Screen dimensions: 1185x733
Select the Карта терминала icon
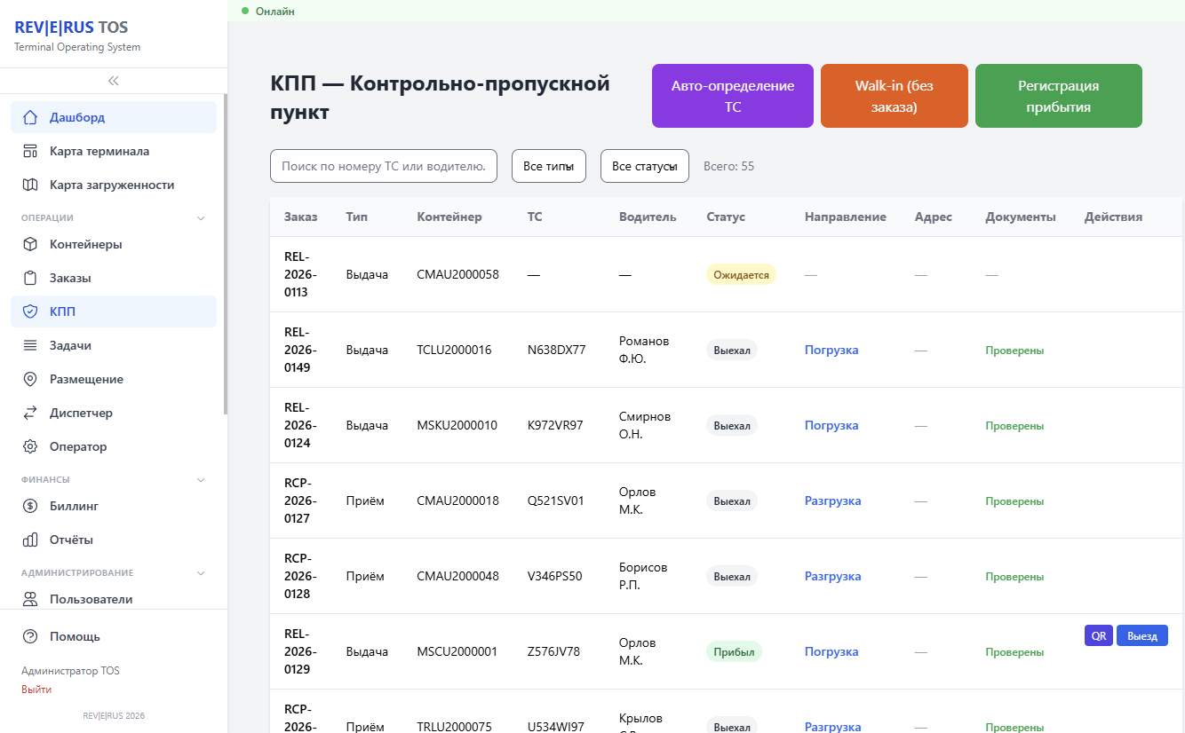click(30, 150)
